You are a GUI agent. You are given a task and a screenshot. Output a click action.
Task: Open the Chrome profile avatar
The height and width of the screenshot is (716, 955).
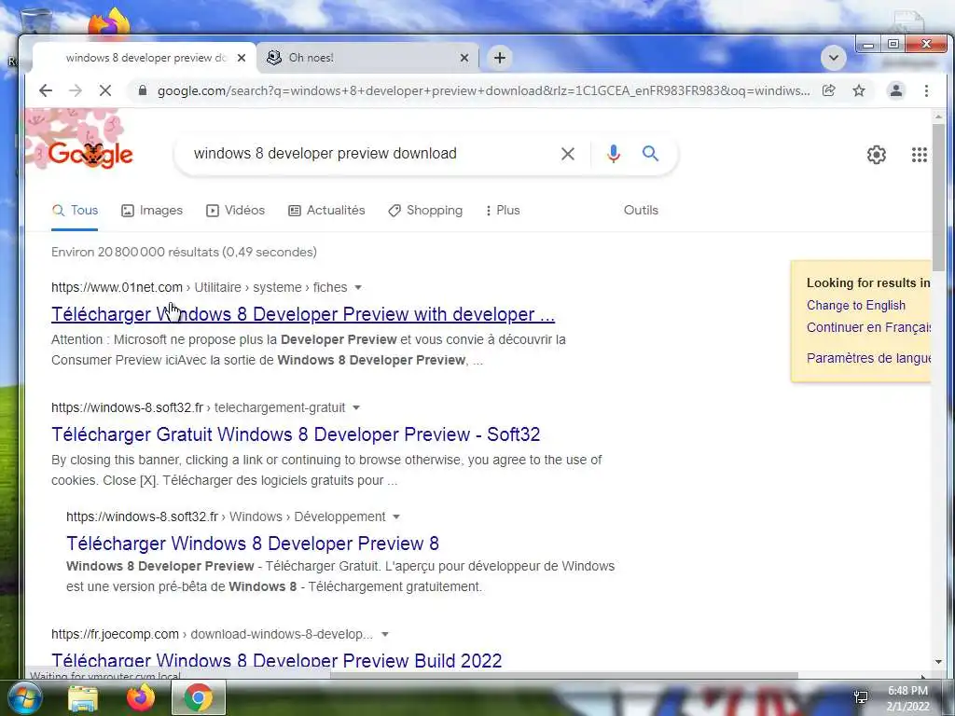[896, 90]
